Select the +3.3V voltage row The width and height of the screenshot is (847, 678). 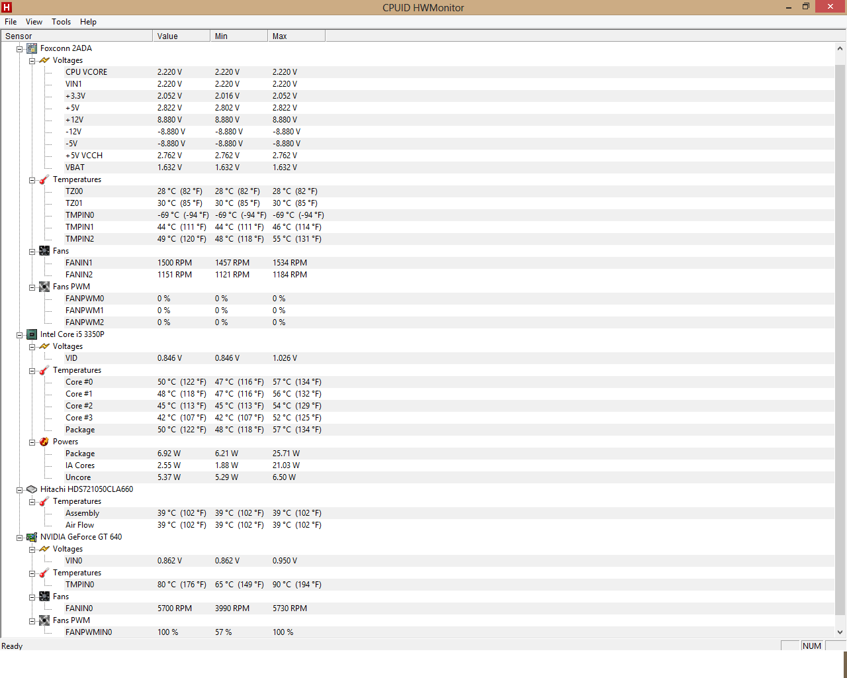tap(418, 96)
